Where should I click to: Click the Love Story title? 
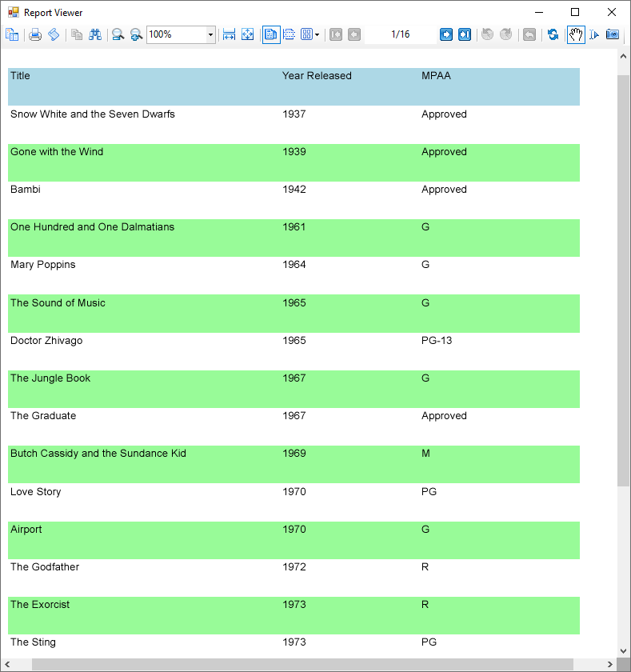click(x=35, y=491)
